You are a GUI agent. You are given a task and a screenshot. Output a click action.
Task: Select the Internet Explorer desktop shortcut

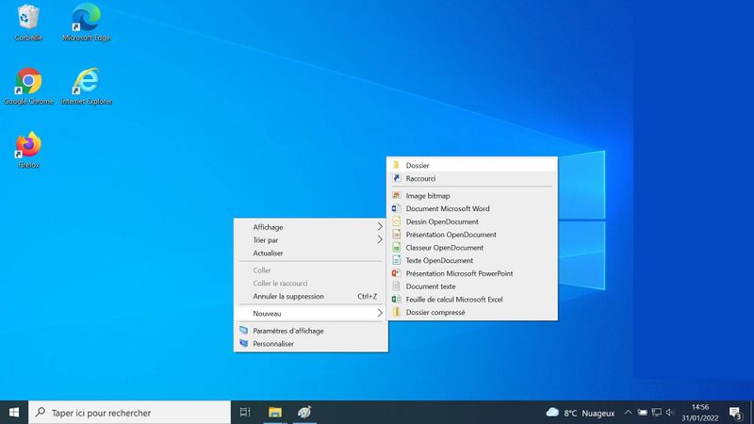(x=87, y=87)
